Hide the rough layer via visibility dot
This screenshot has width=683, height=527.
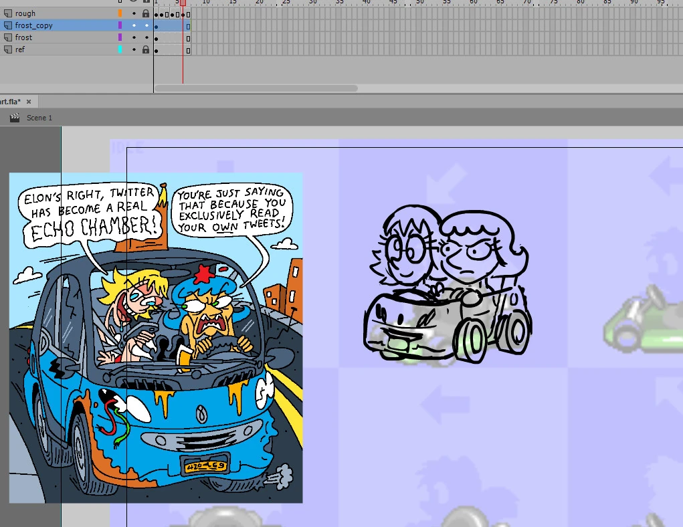134,13
